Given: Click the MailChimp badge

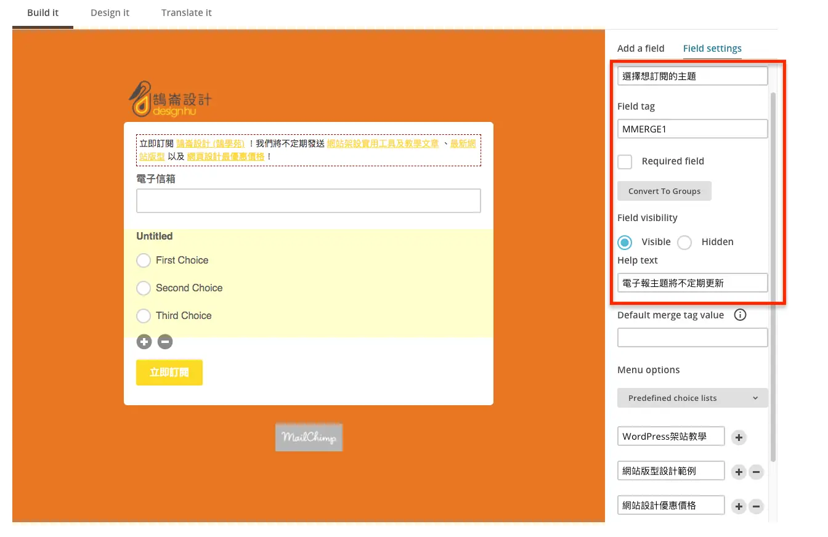Looking at the screenshot, I should pos(309,437).
